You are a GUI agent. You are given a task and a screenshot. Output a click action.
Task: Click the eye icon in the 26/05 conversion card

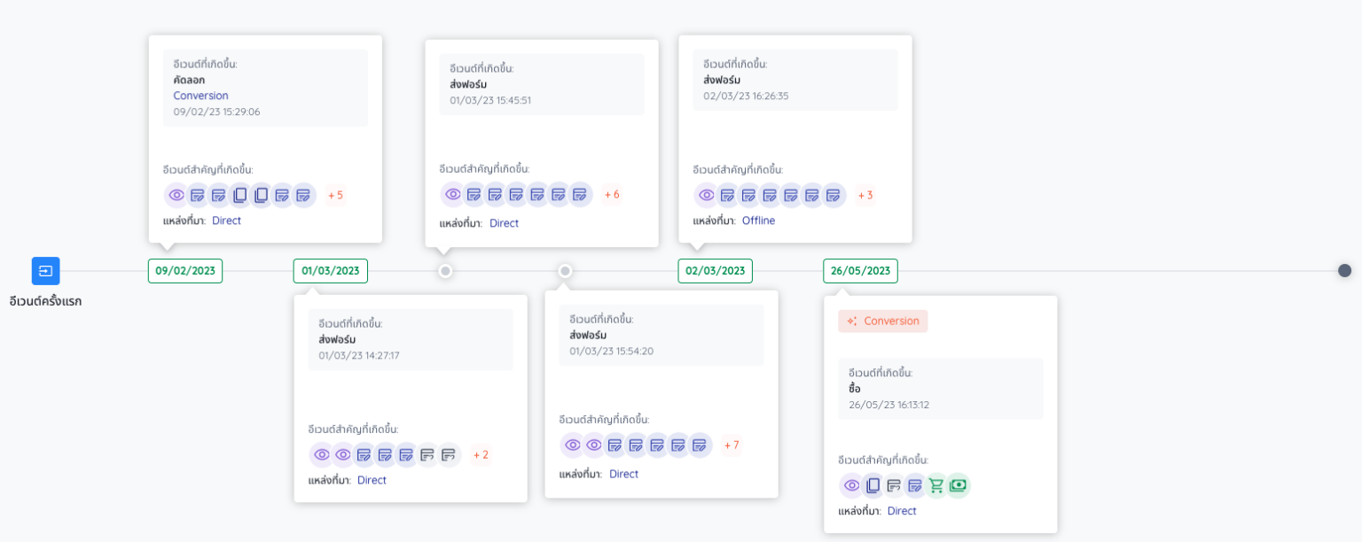coord(852,485)
